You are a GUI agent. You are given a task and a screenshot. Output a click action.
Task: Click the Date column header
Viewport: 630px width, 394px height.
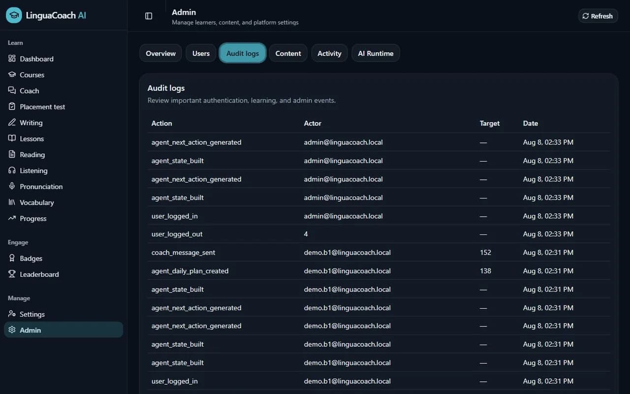(531, 123)
